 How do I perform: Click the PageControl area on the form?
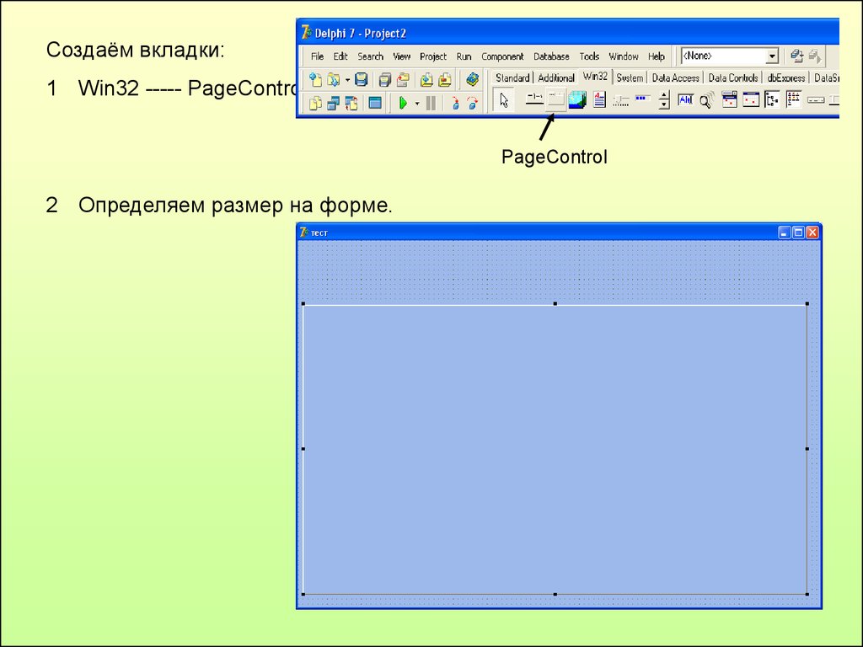555,449
